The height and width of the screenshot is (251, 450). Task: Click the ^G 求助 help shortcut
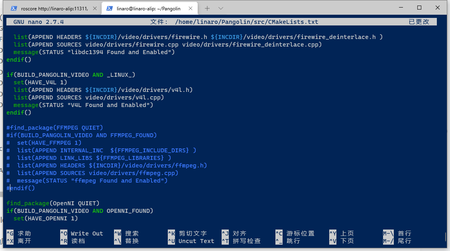[x=19, y=233]
